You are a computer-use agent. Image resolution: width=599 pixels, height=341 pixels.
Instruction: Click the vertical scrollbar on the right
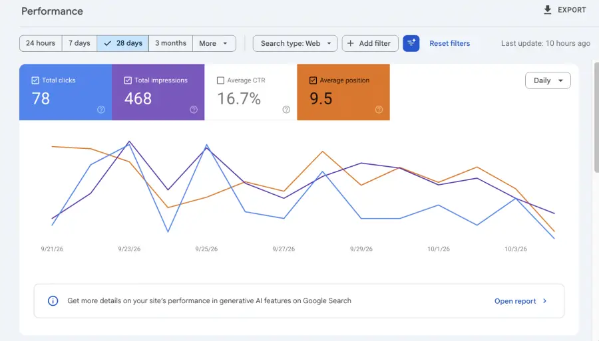tap(596, 117)
